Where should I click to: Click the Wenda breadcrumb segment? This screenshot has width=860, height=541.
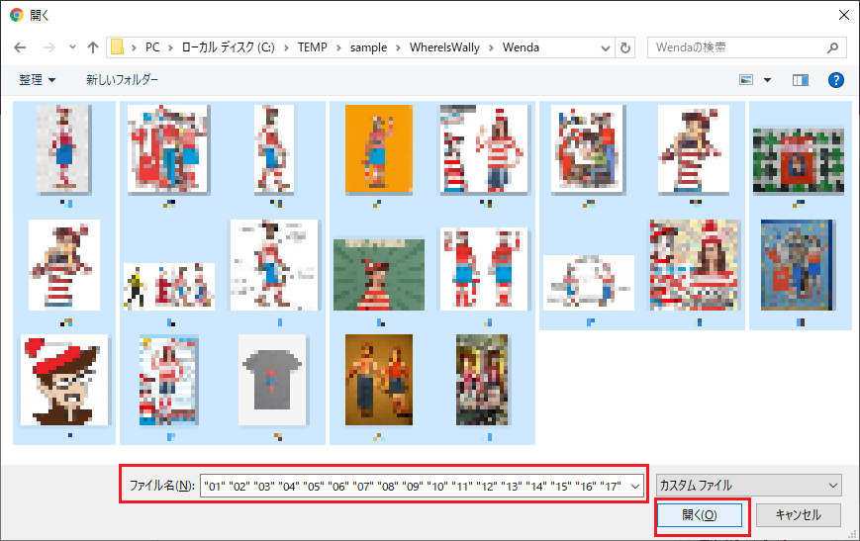pos(521,47)
